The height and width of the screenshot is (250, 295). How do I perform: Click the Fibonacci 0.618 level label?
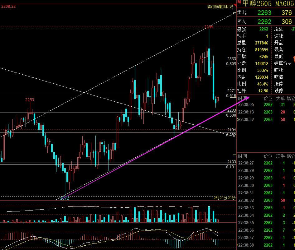coord(231,96)
